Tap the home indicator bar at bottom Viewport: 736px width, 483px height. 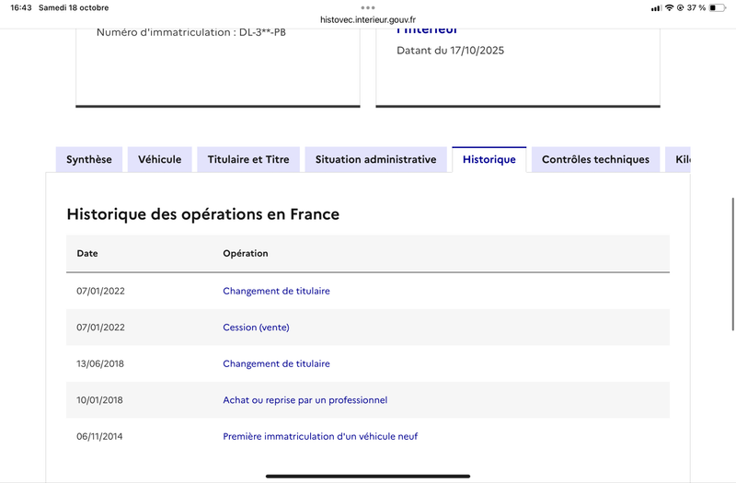368,476
